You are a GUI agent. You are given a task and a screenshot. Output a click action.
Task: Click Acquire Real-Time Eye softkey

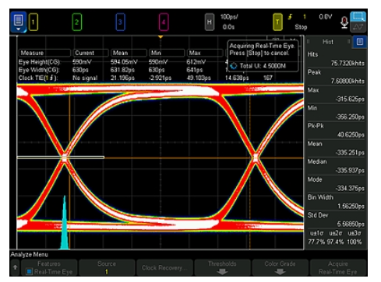coord(338,267)
